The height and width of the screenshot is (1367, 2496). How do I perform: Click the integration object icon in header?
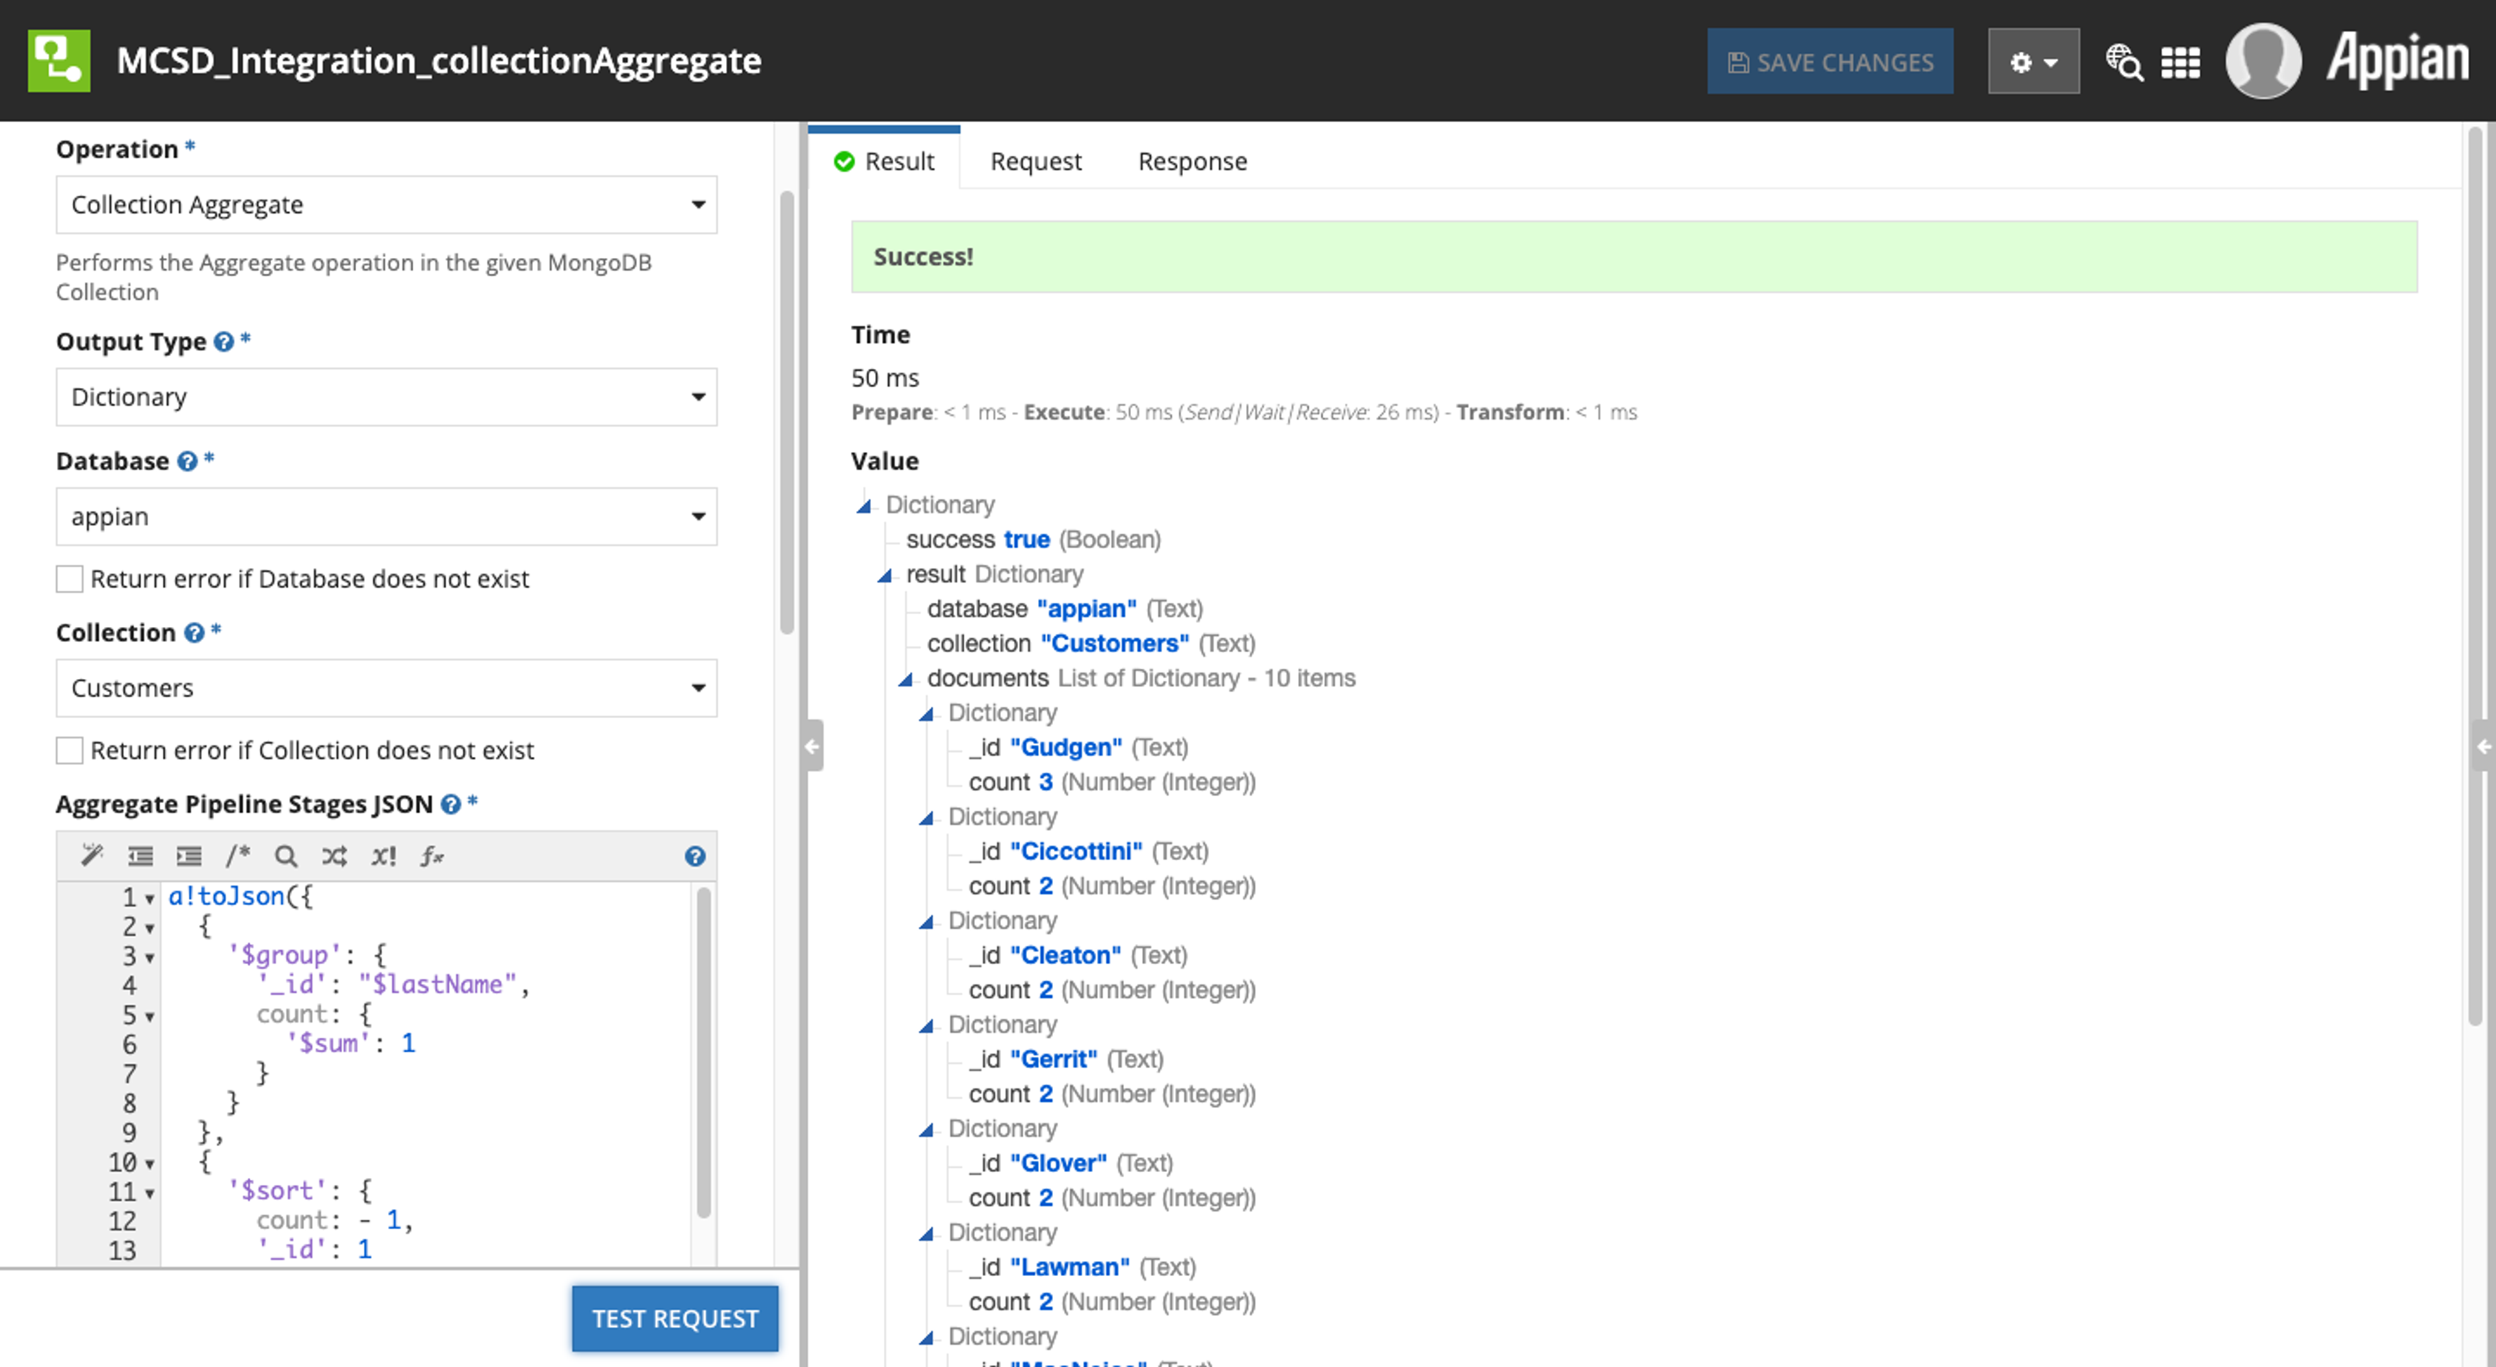click(59, 60)
